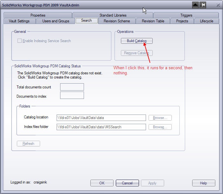Switch to Revision Scheme tab
The height and width of the screenshot is (194, 223).
coord(117,21)
